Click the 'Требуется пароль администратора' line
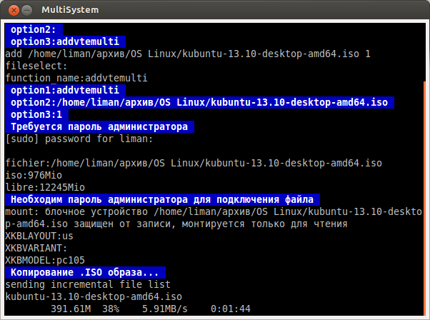The width and height of the screenshot is (430, 320). click(x=99, y=126)
